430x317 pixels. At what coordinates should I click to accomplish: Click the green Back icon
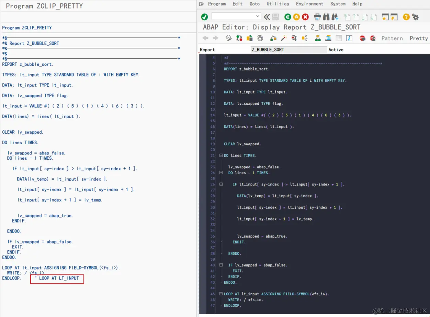point(288,17)
